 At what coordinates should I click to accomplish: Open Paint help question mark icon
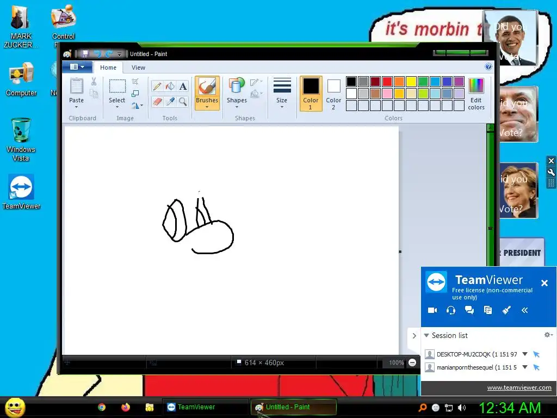pos(488,66)
